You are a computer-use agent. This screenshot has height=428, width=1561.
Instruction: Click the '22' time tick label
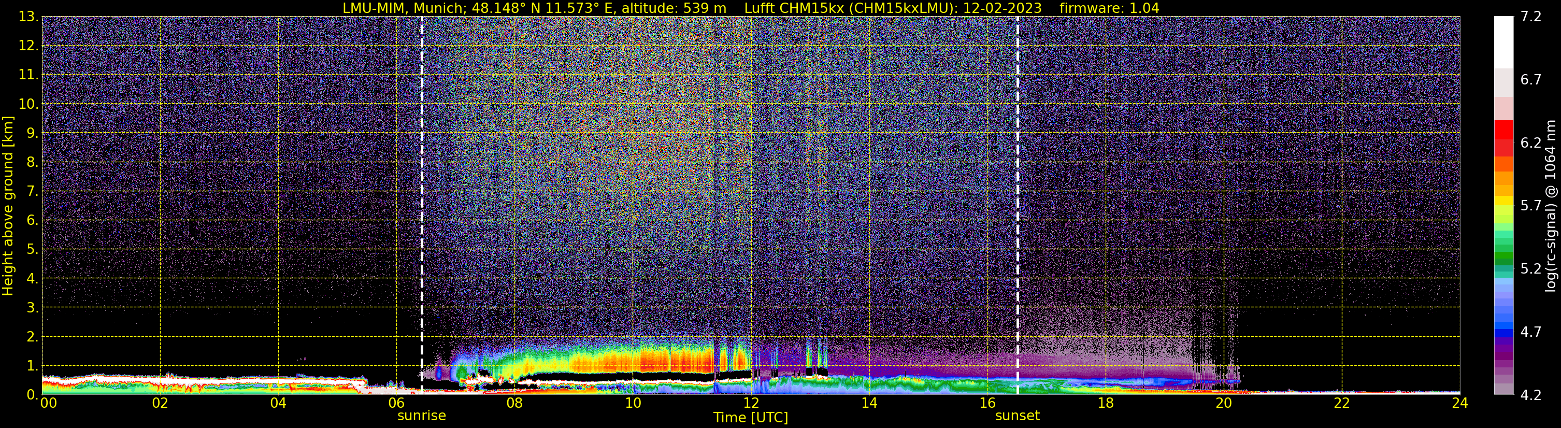tap(1342, 403)
